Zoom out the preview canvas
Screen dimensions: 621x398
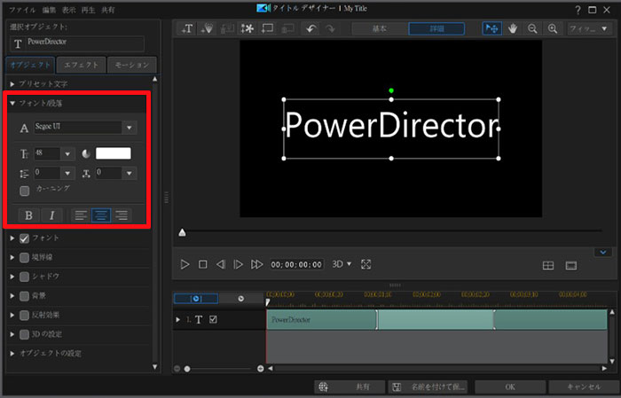point(532,28)
